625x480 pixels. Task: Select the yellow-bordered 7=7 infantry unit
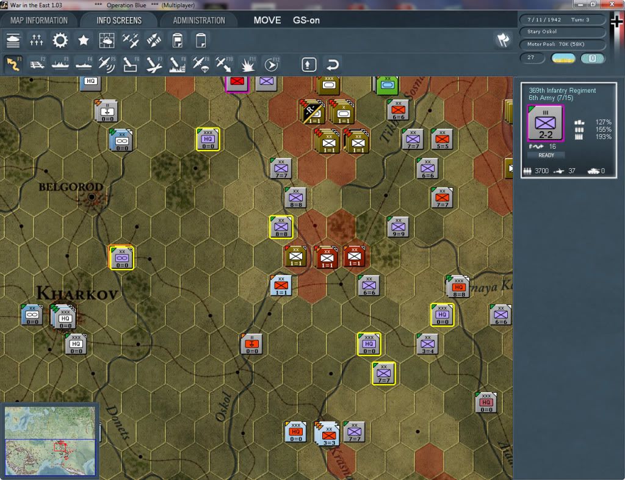coord(384,373)
